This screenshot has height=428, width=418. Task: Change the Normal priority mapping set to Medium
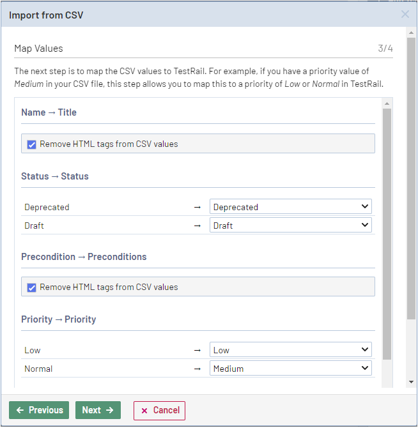click(x=291, y=369)
